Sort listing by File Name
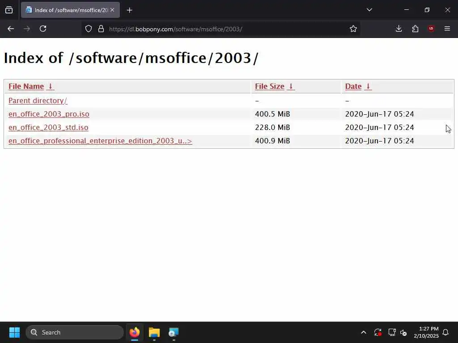The image size is (458, 343). [x=26, y=86]
